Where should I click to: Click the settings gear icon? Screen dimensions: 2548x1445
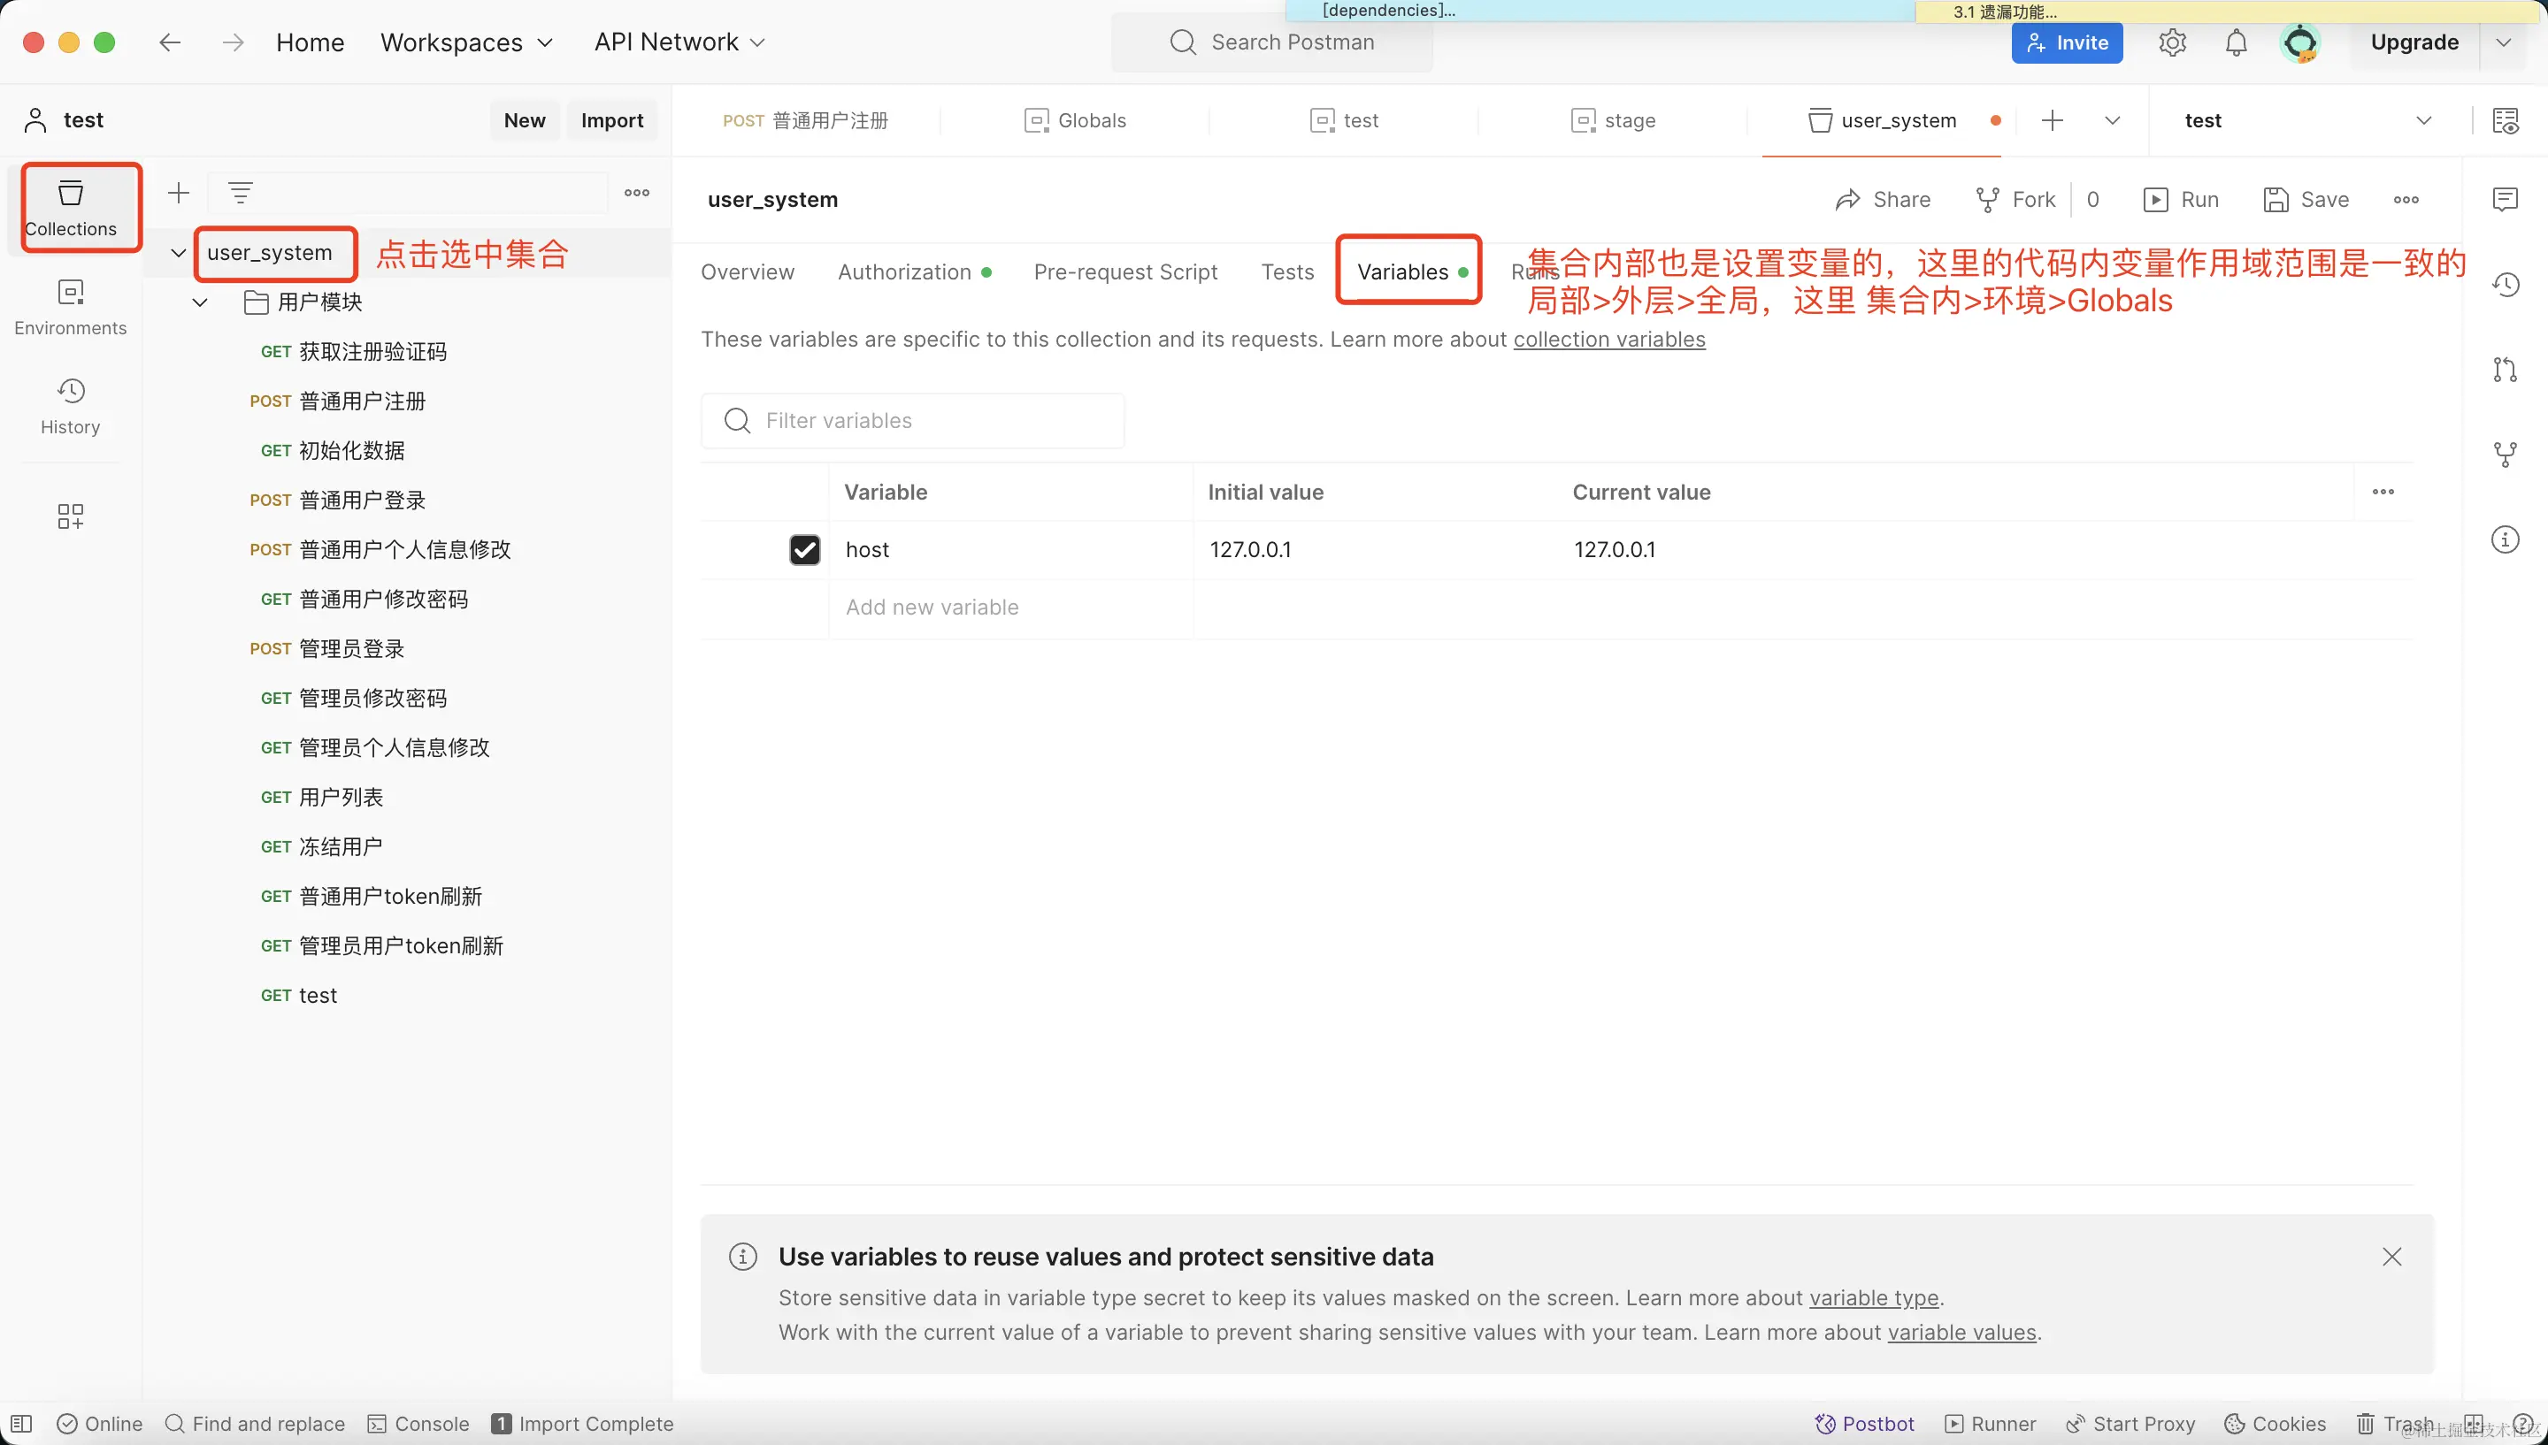[x=2172, y=42]
